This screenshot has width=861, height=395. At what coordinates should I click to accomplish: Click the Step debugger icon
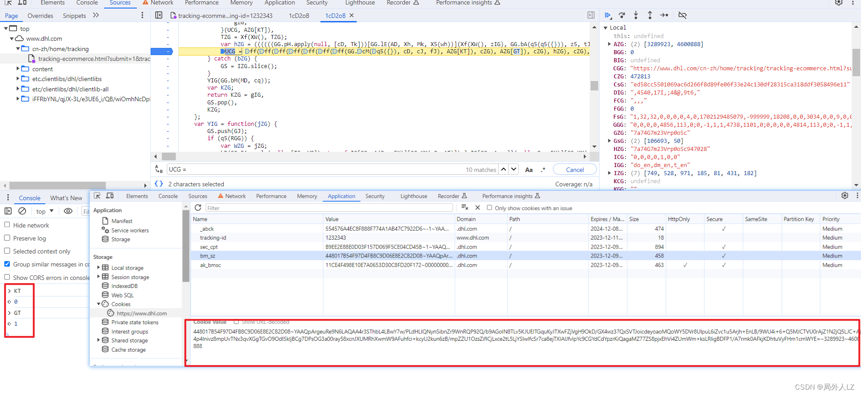(664, 15)
